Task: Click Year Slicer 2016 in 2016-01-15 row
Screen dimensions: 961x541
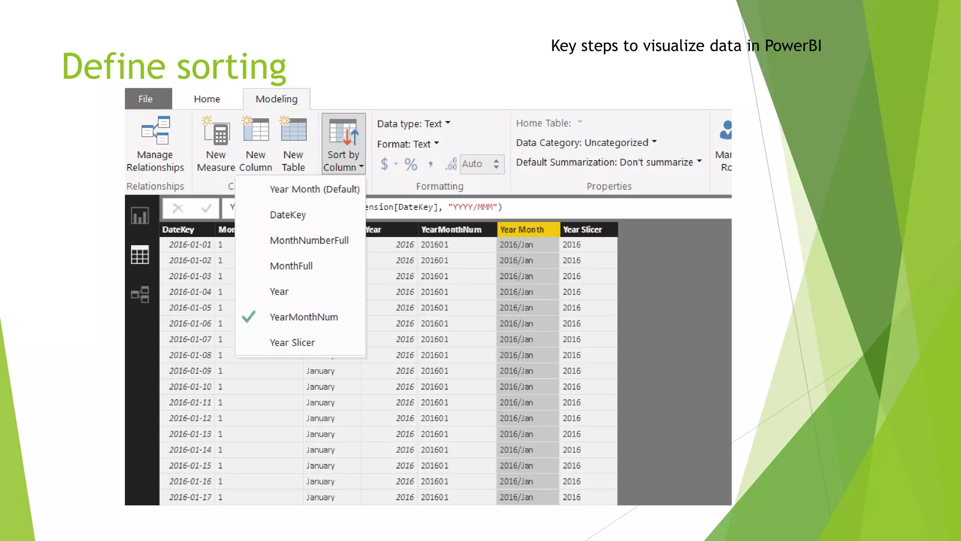Action: [x=588, y=466]
